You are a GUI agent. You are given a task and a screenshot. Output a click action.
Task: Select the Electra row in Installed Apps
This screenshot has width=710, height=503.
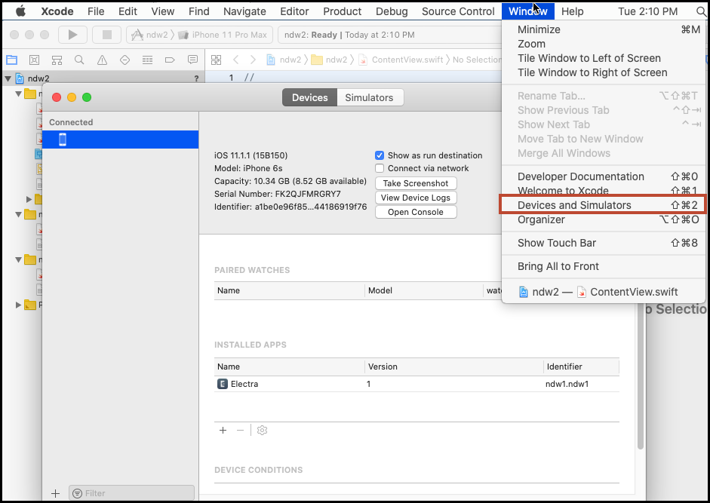click(416, 384)
